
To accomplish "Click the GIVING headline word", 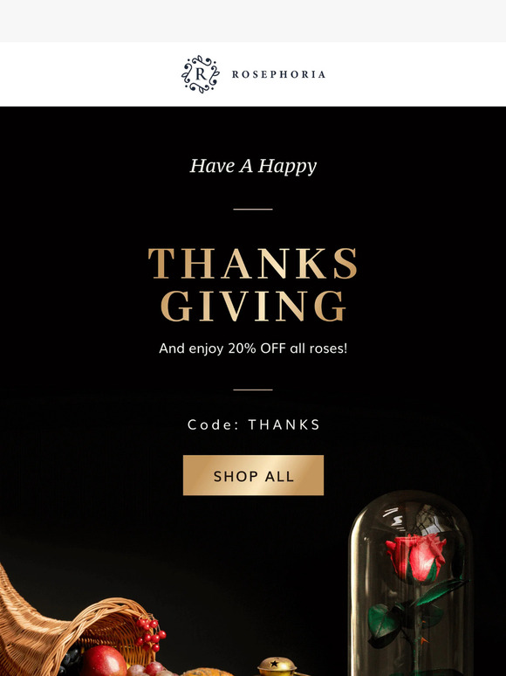I will click(x=253, y=306).
